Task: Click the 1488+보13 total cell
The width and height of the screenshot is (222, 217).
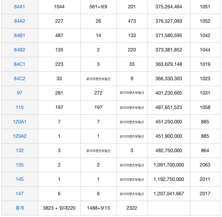Action: pos(98,208)
